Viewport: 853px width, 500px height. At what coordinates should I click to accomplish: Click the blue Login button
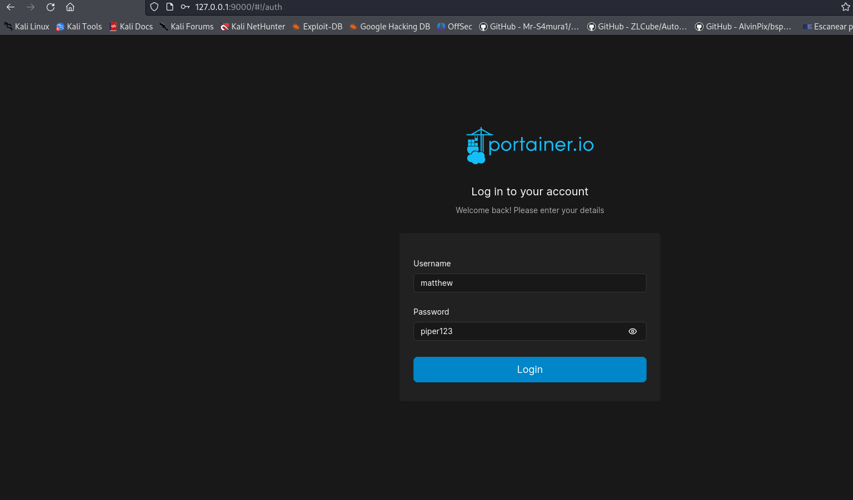click(530, 370)
